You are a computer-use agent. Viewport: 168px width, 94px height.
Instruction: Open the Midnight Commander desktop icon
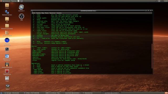(x=7, y=42)
